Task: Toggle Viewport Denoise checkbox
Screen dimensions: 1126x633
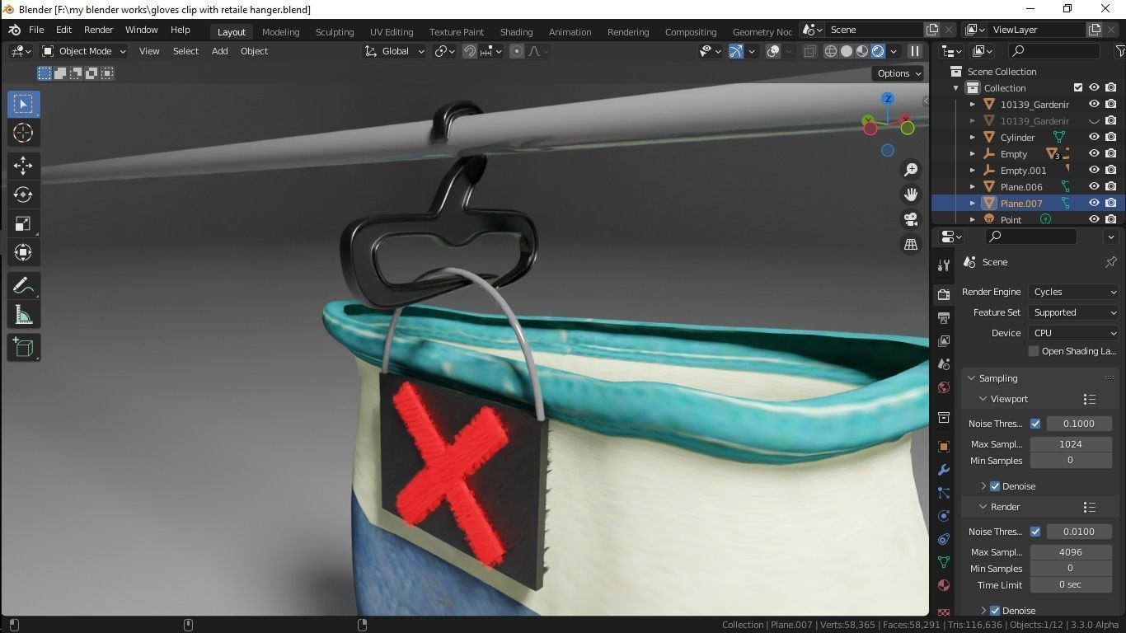Action: [x=995, y=486]
